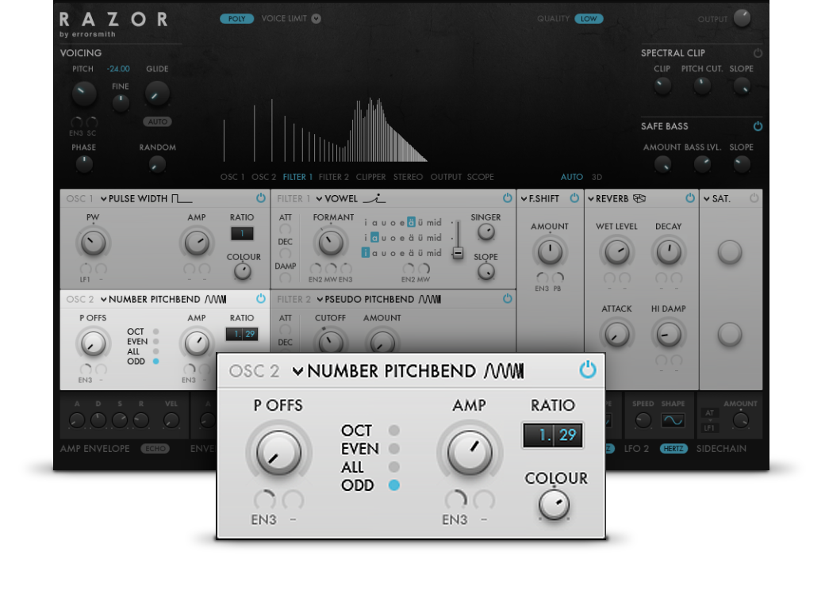This screenshot has height=590, width=825.
Task: Click the RATIO value field in OSC 1
Action: 242,233
